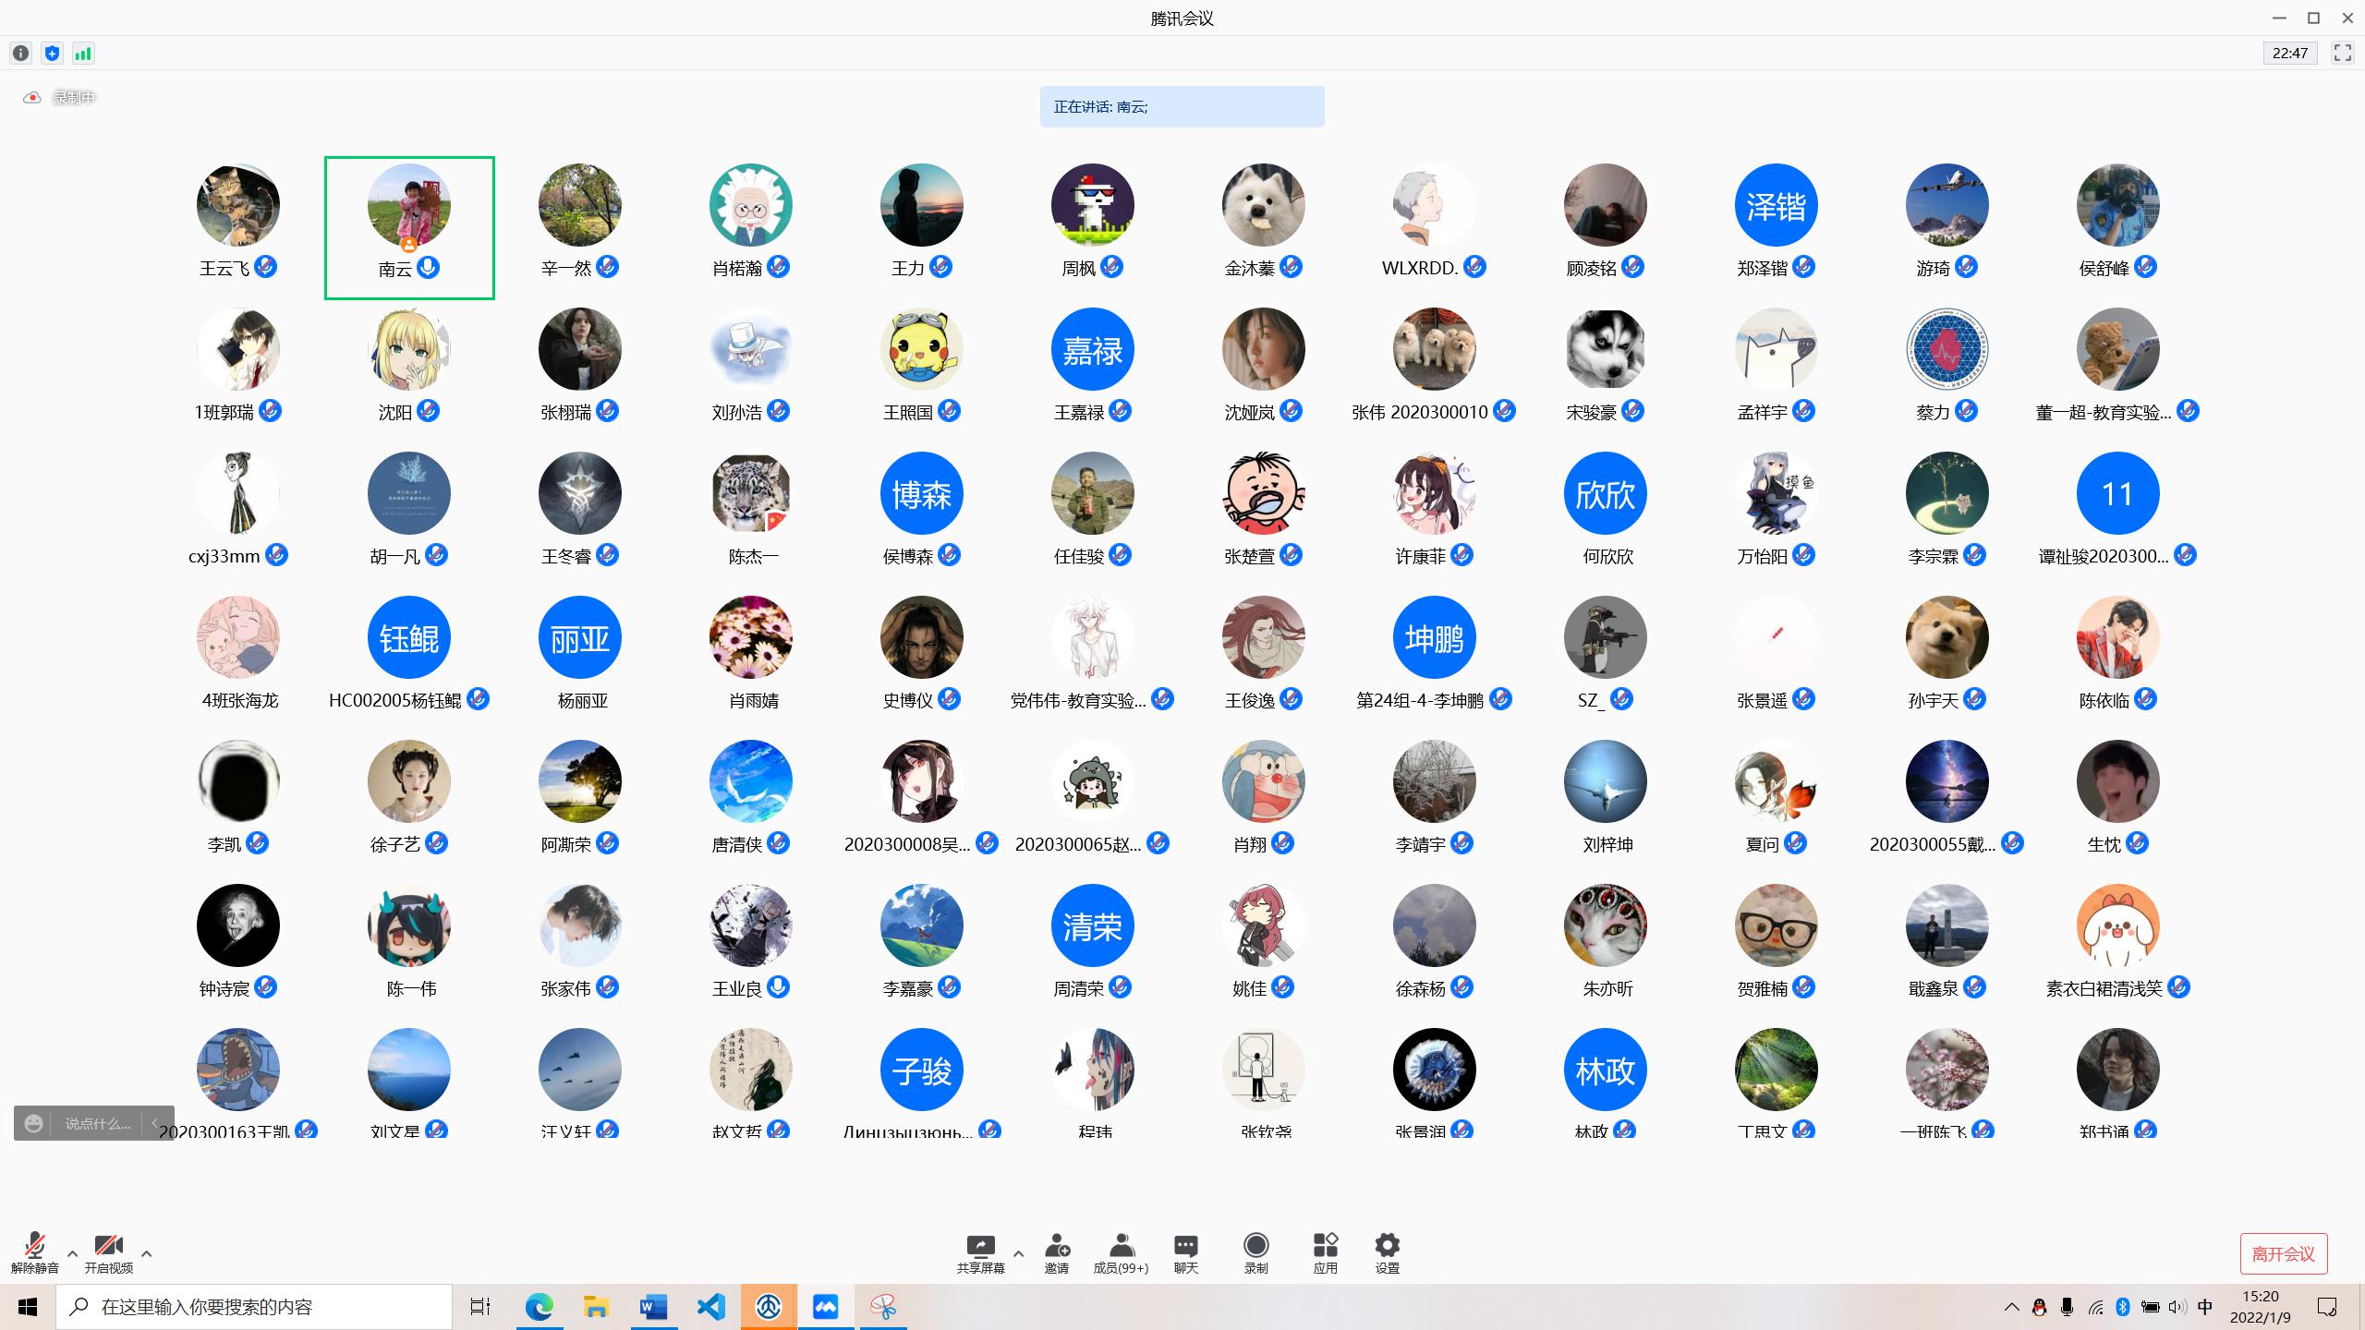Viewport: 2365px width, 1330px height.
Task: Click the Leave Meeting (离开会议) button
Action: coord(2283,1253)
